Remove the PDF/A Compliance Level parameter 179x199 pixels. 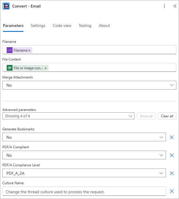coord(172,173)
